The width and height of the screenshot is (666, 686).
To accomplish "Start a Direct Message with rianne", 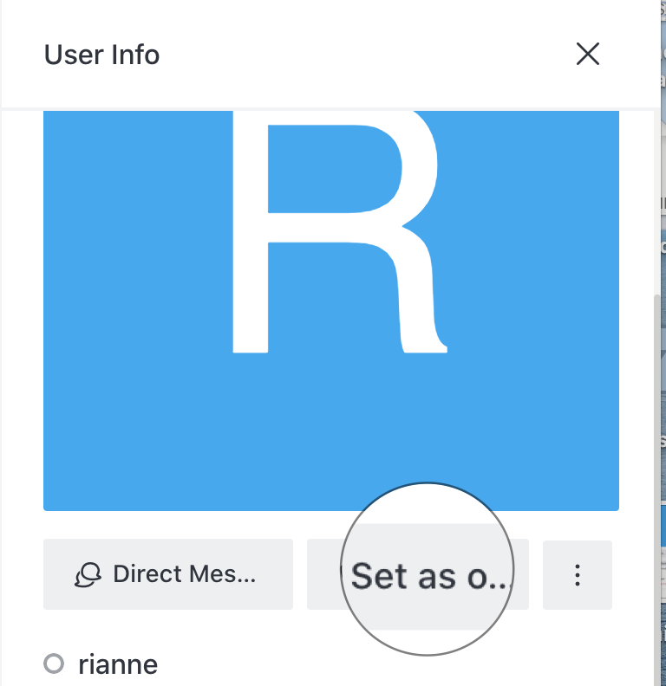I will coord(167,575).
